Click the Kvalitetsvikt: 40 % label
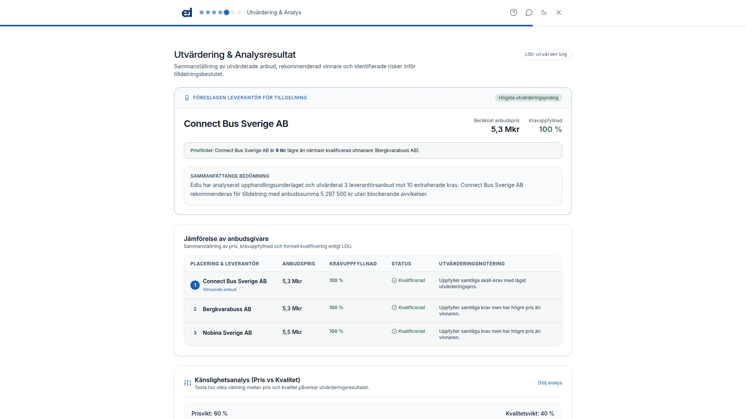The height and width of the screenshot is (419, 746). point(530,414)
